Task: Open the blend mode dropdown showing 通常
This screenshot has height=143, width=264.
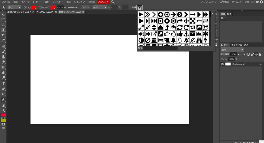Action: pyautogui.click(x=232, y=49)
